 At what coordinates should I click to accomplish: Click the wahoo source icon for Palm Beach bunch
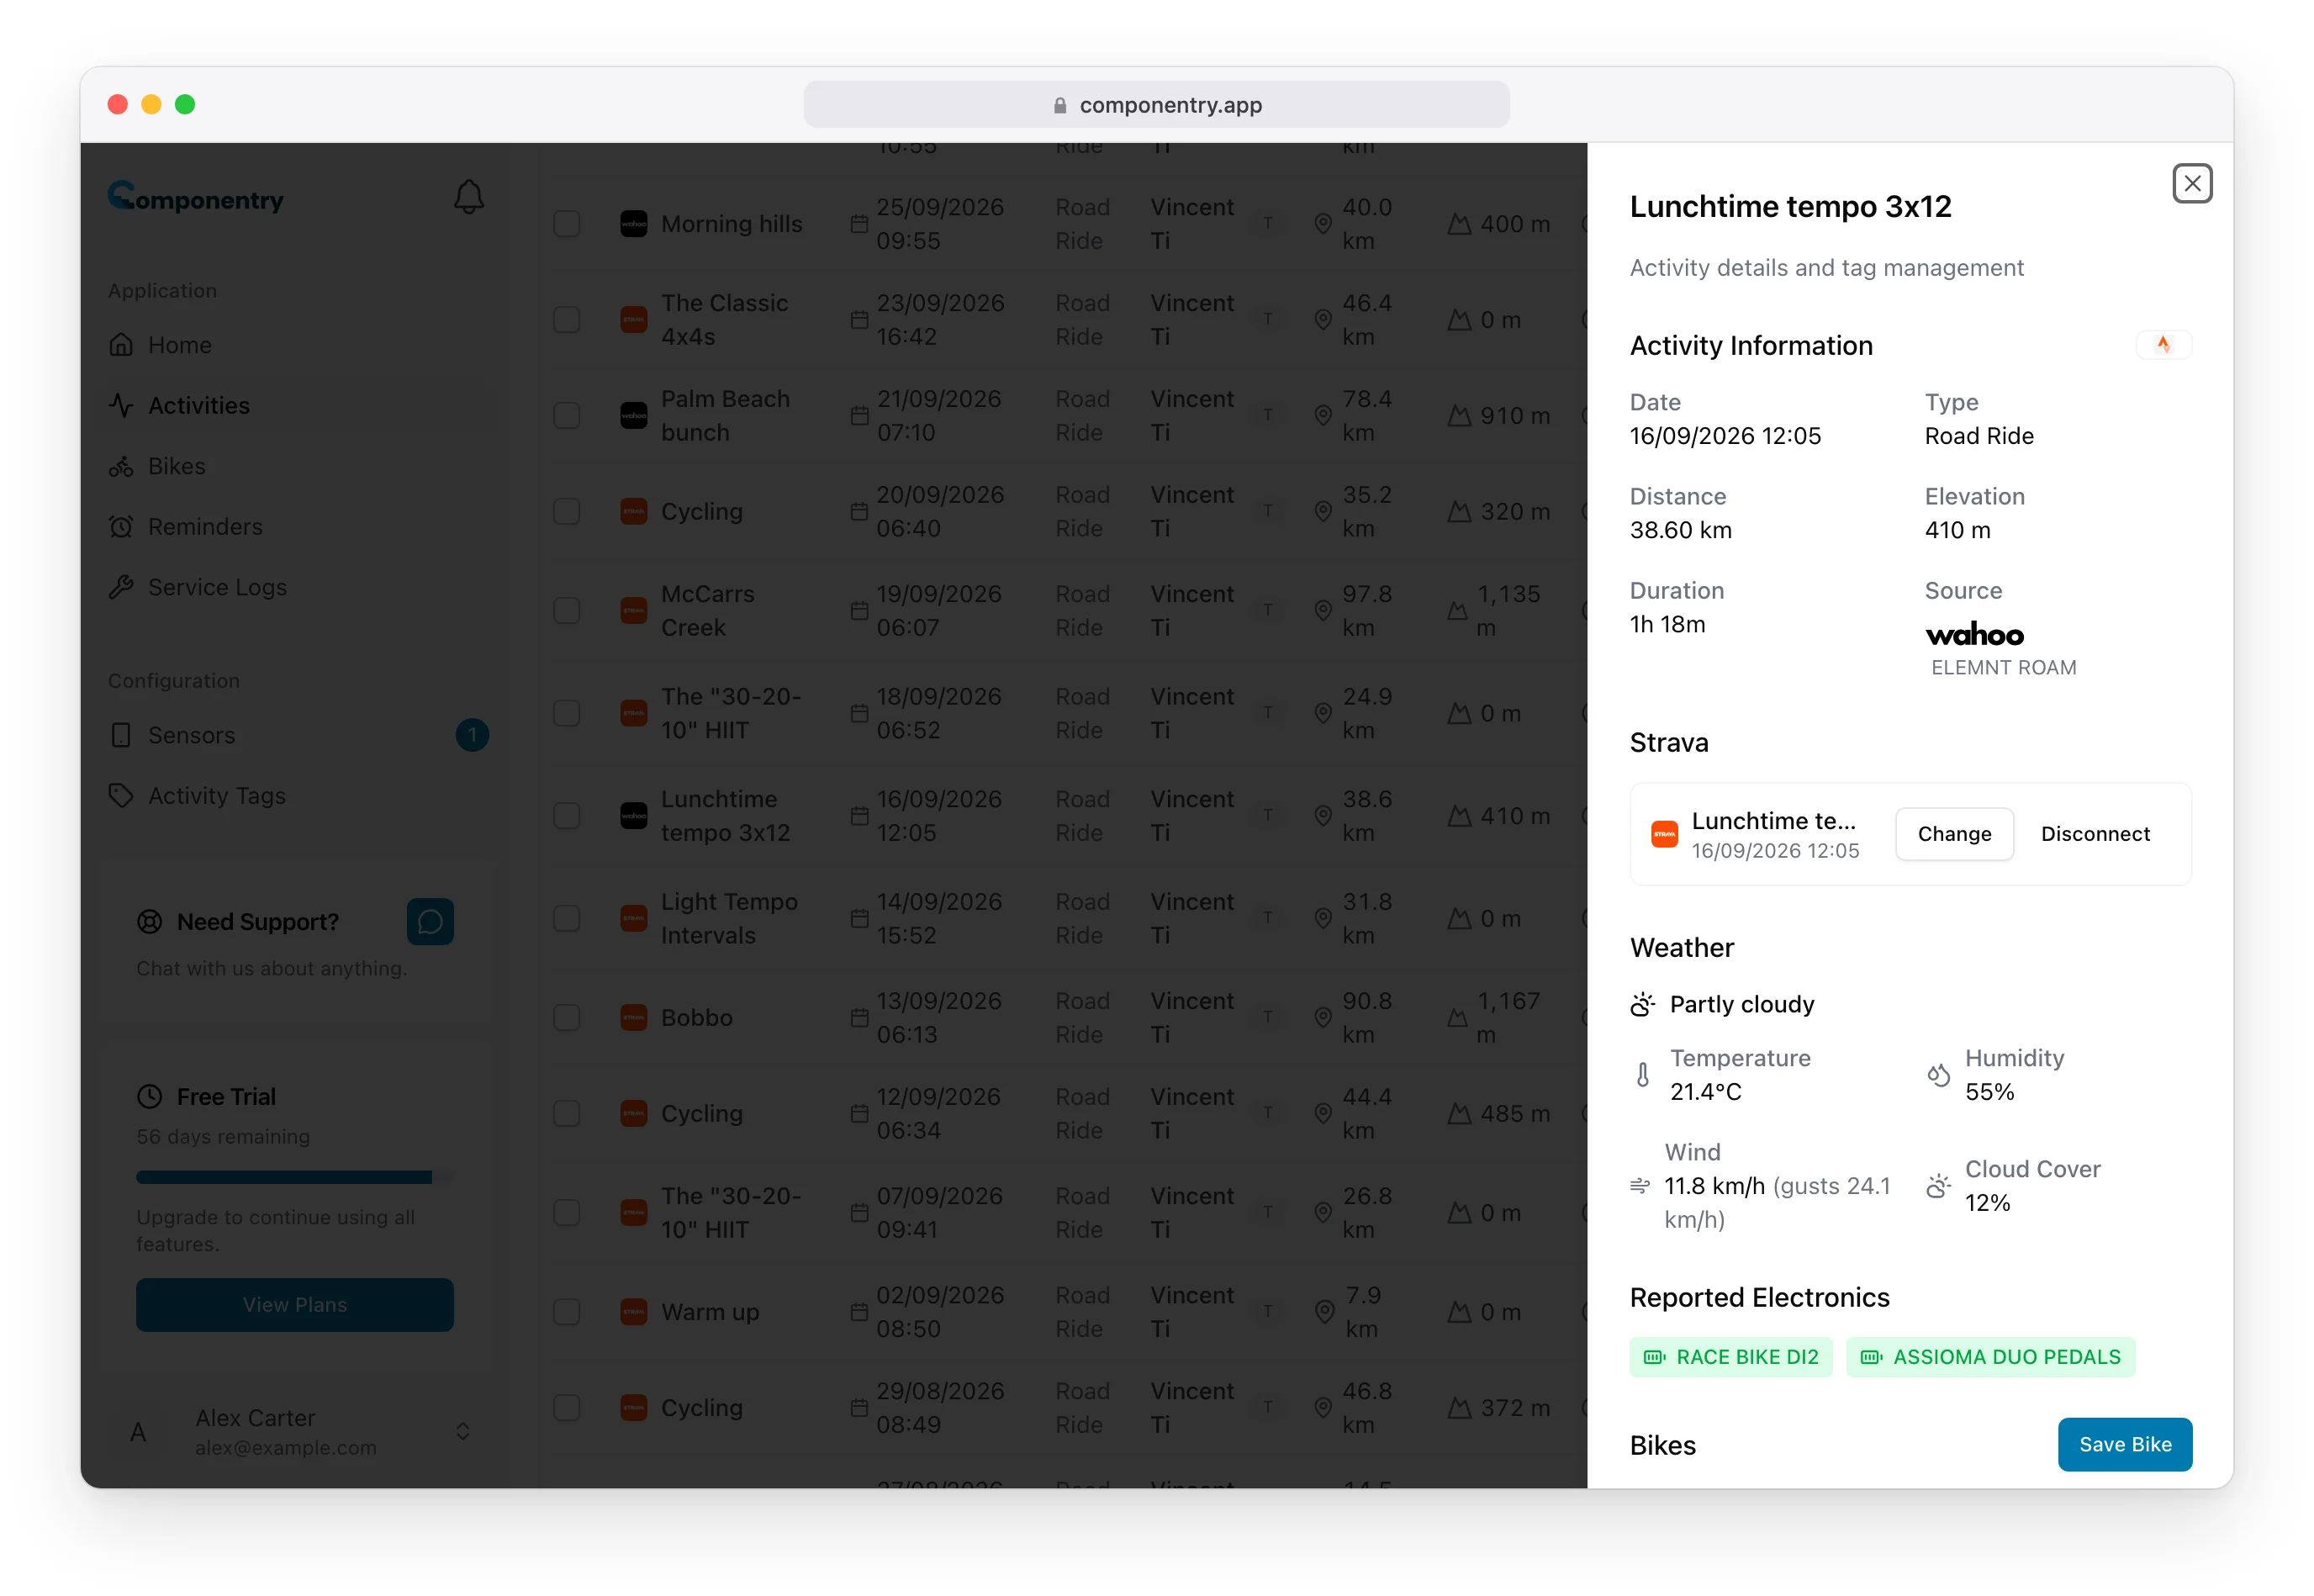pos(634,416)
